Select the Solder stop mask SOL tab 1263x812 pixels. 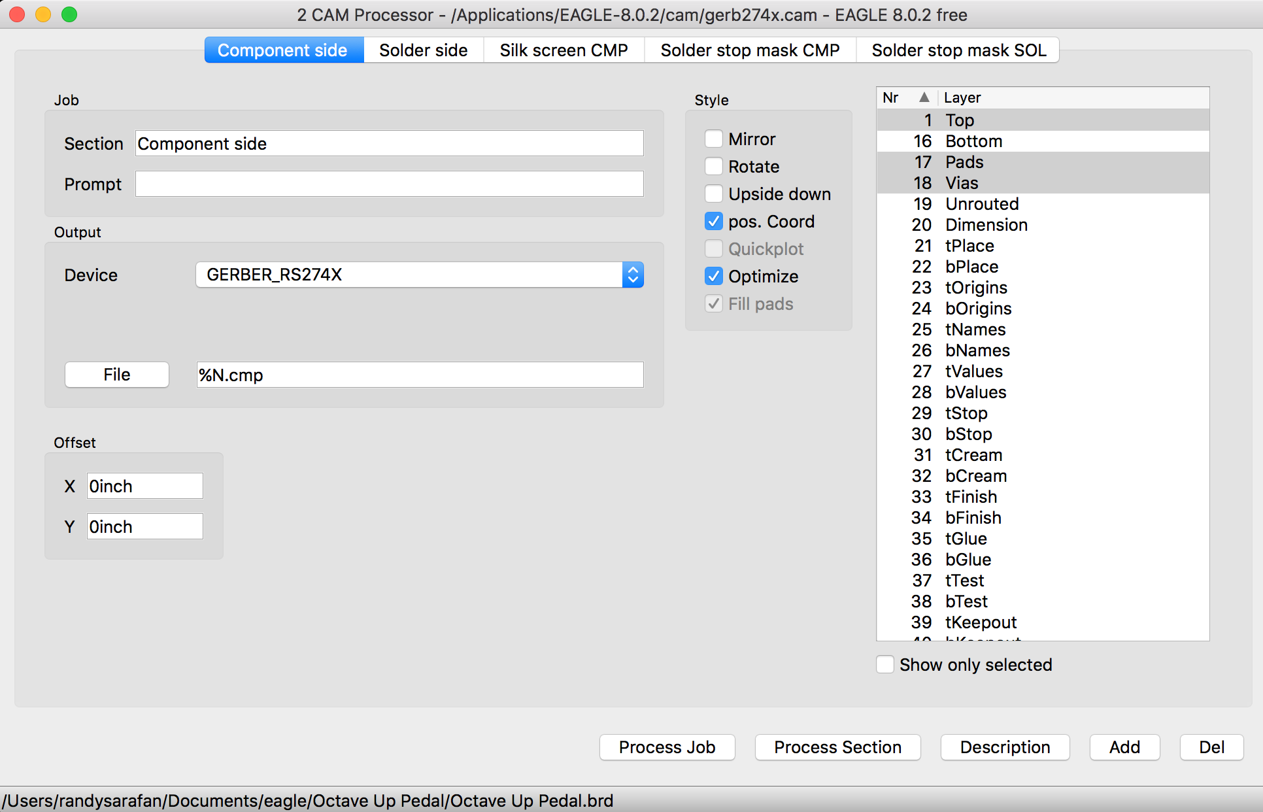958,50
